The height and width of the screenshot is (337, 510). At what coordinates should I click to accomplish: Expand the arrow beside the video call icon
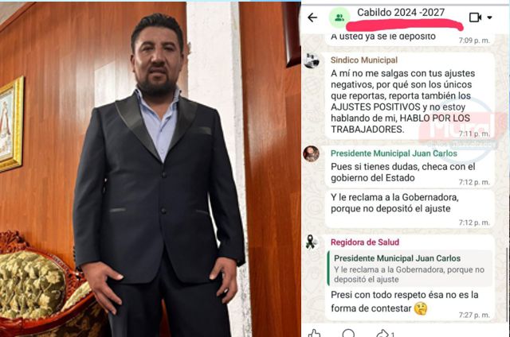pyautogui.click(x=489, y=17)
